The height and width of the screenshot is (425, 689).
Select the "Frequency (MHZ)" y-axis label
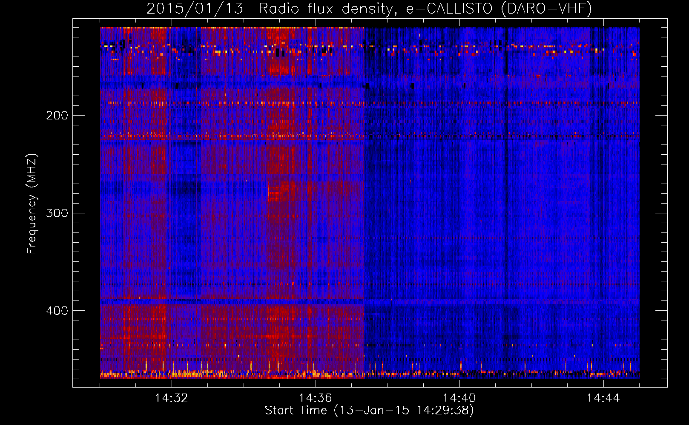(32, 204)
